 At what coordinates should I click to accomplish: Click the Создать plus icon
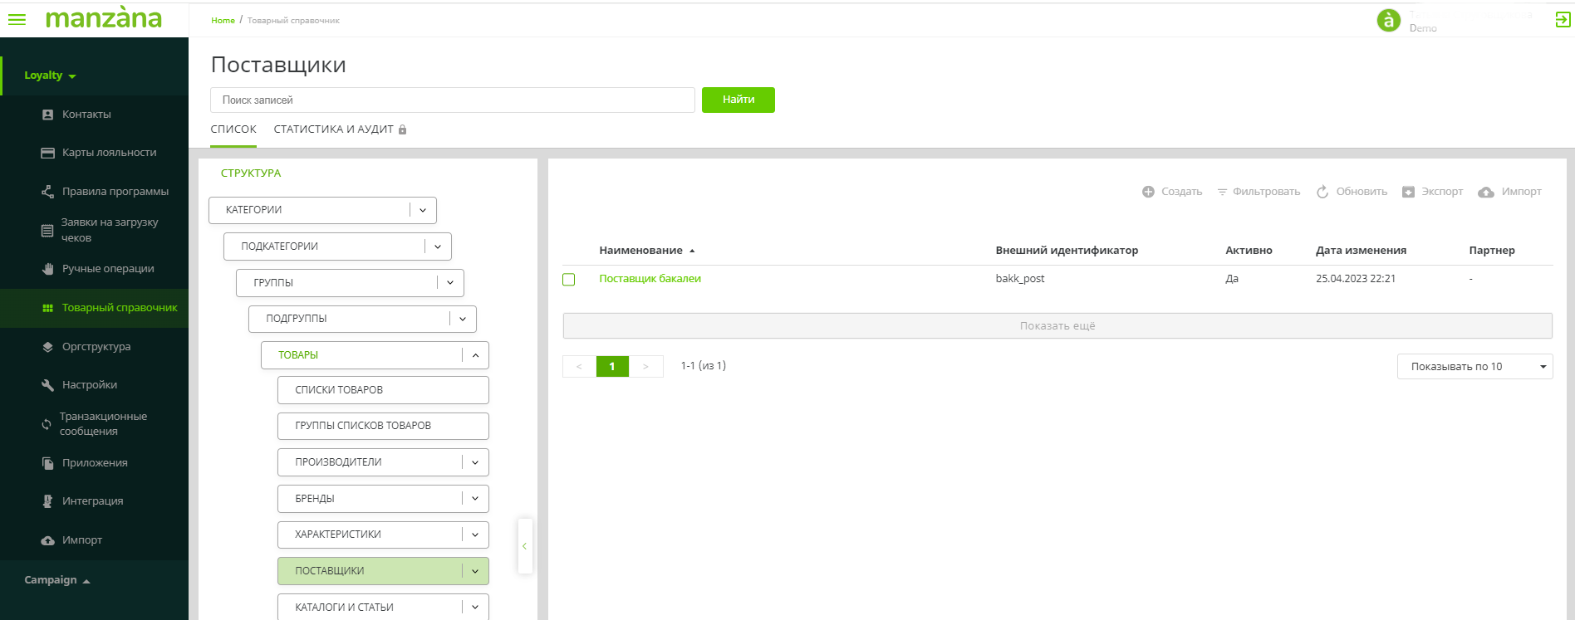tap(1148, 192)
